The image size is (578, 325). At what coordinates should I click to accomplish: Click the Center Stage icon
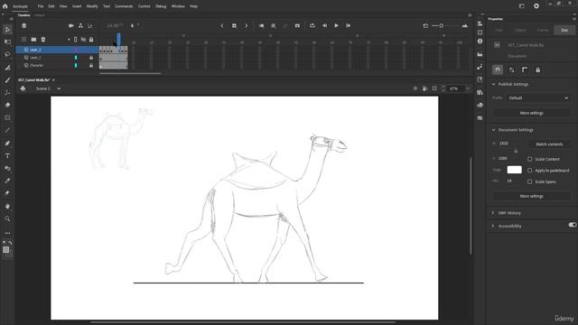[415, 88]
